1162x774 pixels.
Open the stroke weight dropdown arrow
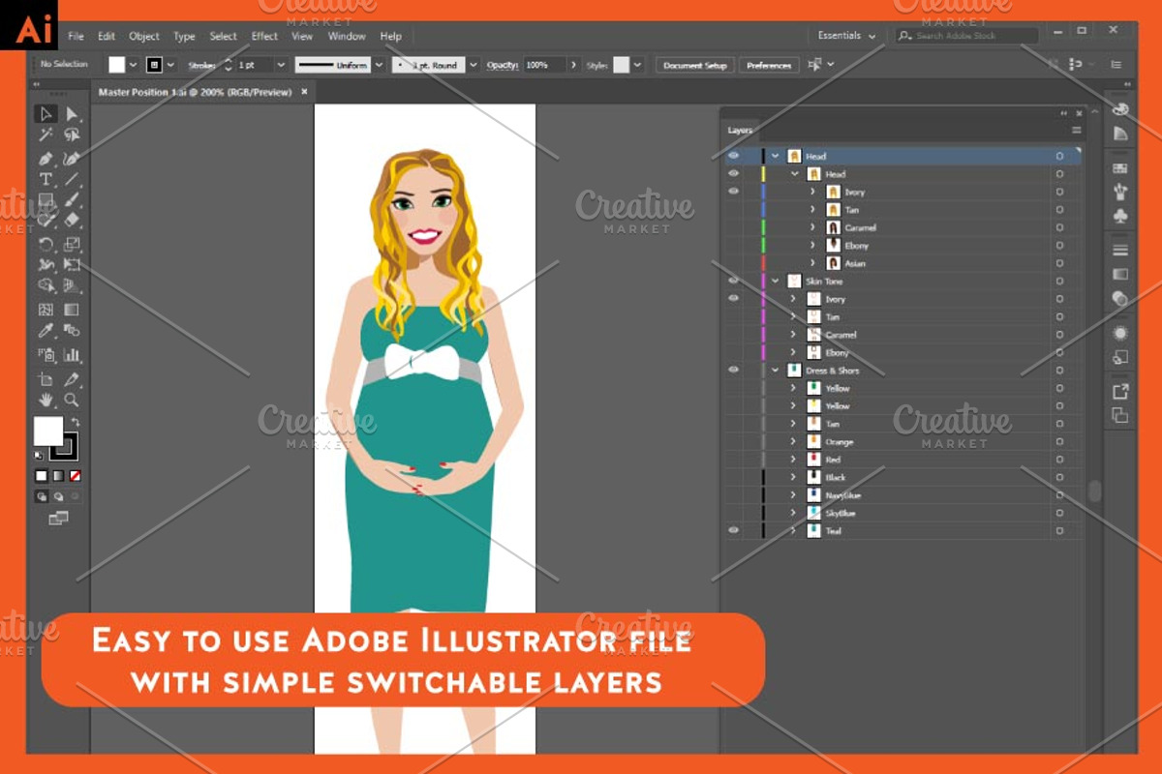point(281,65)
